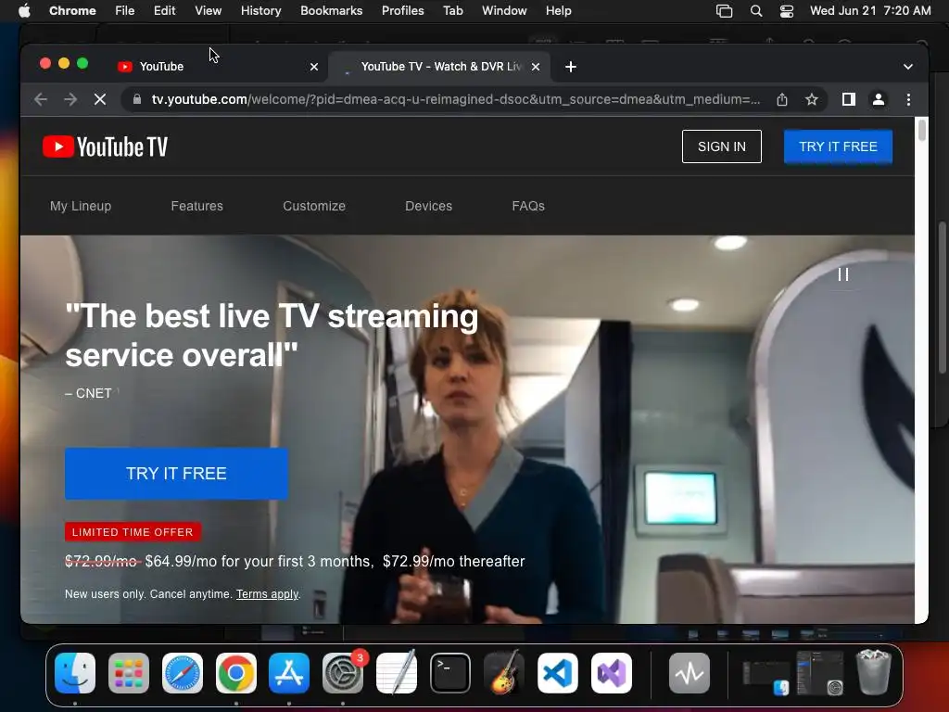
Task: Toggle Chrome side panel
Action: coord(849,99)
